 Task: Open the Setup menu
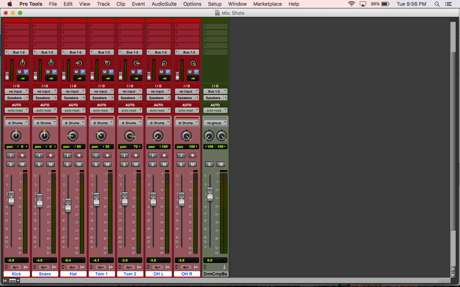215,4
